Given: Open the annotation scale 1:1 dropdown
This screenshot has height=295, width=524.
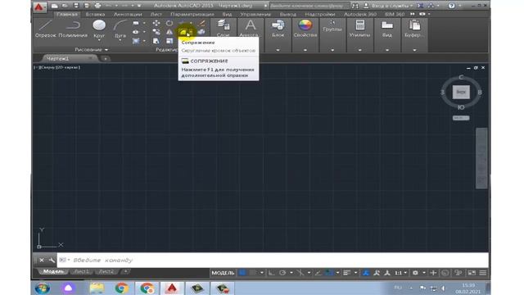Looking at the screenshot, I should tap(400, 273).
